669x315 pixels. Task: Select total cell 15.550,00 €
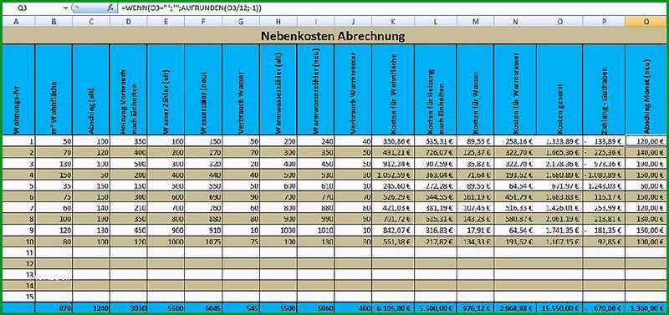click(x=559, y=307)
